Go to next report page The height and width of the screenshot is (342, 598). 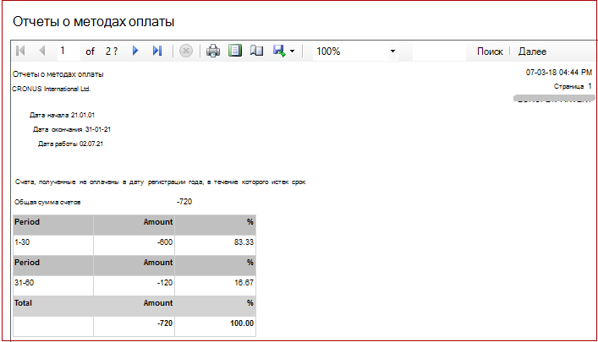pyautogui.click(x=135, y=51)
